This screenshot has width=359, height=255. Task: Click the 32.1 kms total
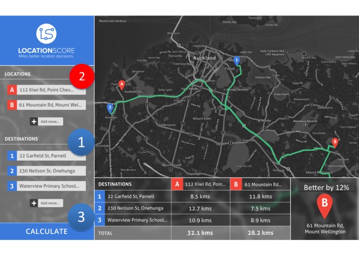click(200, 233)
